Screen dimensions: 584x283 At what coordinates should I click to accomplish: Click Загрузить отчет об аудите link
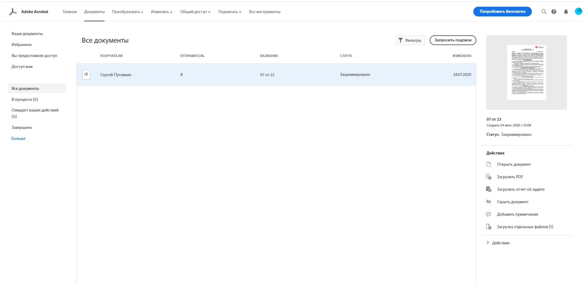point(521,189)
